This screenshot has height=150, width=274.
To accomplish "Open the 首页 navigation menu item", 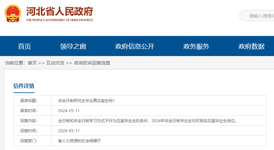I will pos(24,46).
